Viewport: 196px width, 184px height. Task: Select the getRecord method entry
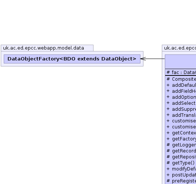(181, 151)
